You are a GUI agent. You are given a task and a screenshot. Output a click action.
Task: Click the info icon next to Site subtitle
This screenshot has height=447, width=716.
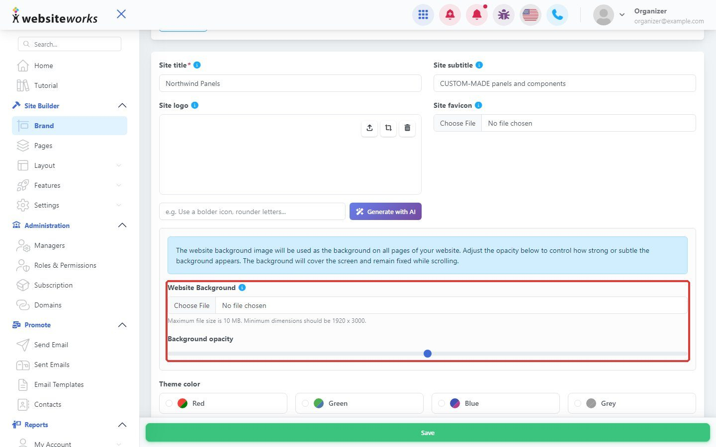pos(479,65)
